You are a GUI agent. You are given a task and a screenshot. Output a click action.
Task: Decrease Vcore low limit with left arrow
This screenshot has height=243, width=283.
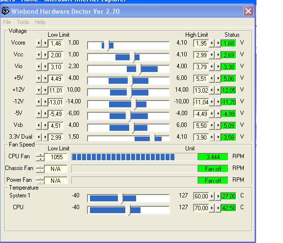click(x=39, y=44)
